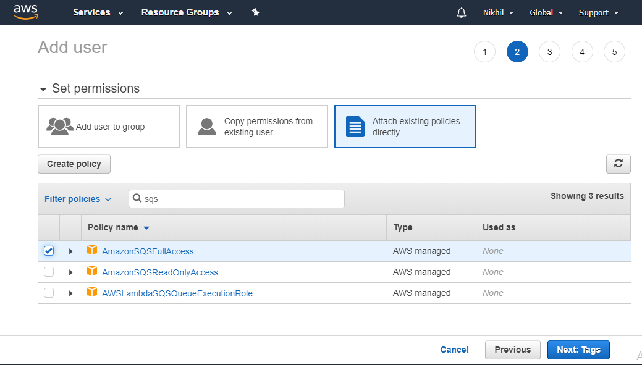The height and width of the screenshot is (365, 642).
Task: Click the document icon in Attach existing policies
Action: click(355, 127)
